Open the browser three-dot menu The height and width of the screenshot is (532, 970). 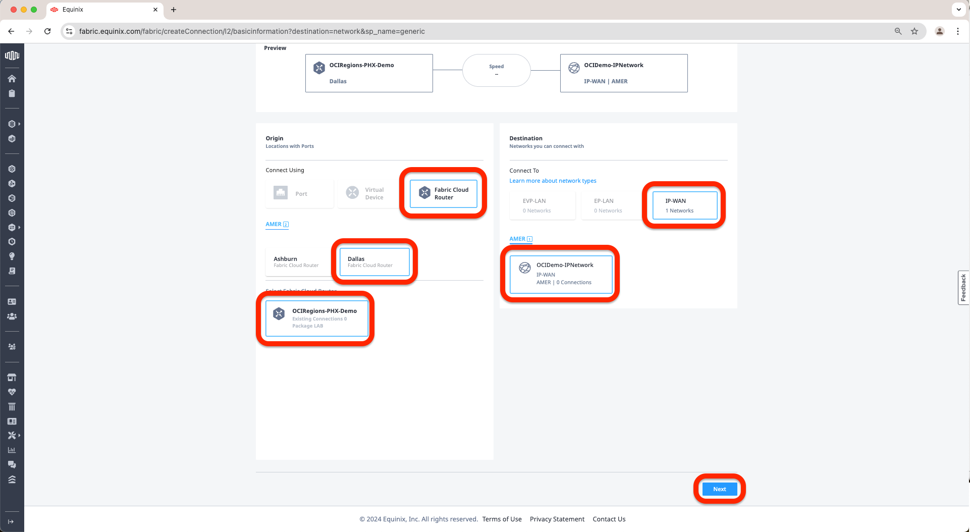click(x=958, y=31)
